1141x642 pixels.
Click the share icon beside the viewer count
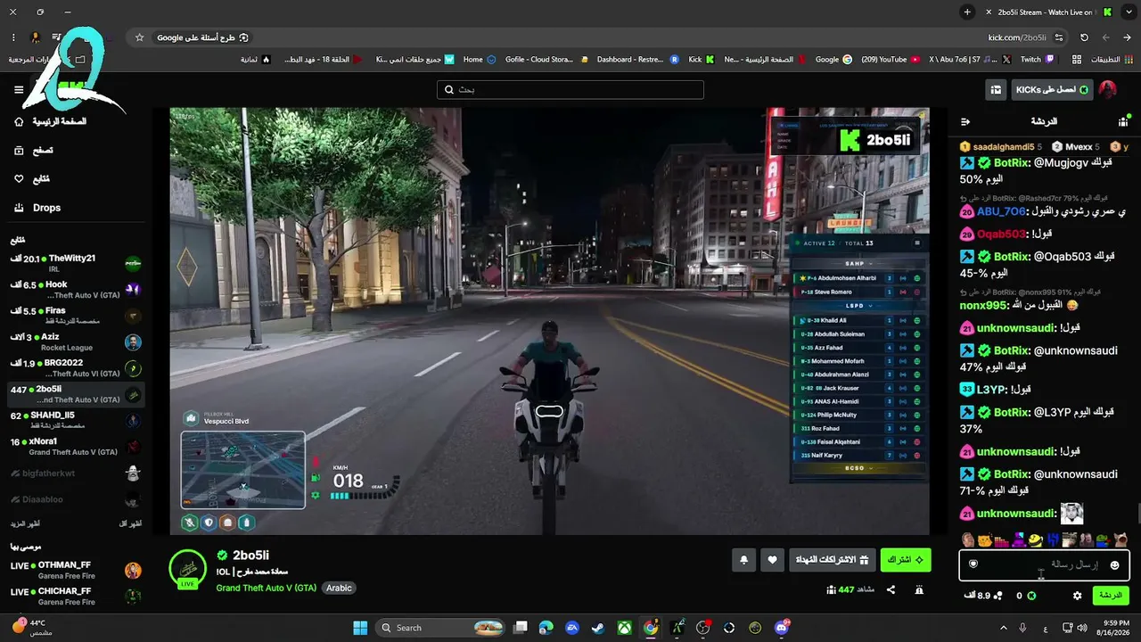tap(891, 589)
